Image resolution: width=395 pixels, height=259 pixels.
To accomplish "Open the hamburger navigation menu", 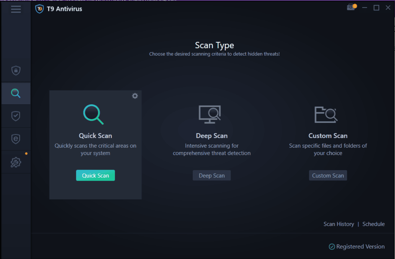I will tap(16, 9).
